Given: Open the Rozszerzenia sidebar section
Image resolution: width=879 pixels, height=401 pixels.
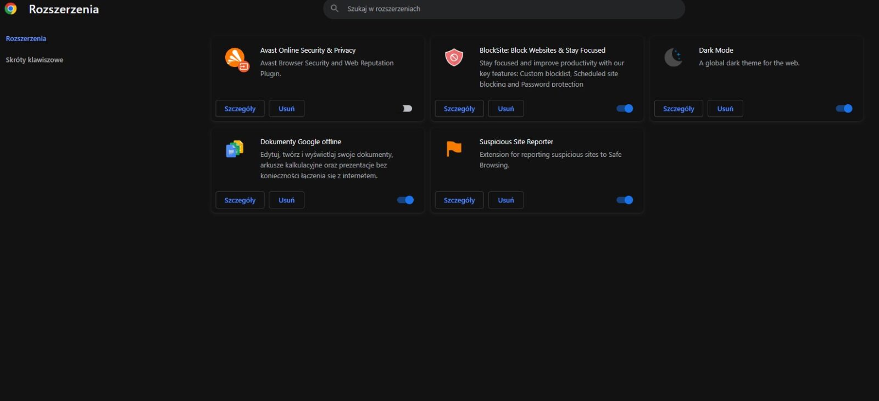Looking at the screenshot, I should coord(26,38).
